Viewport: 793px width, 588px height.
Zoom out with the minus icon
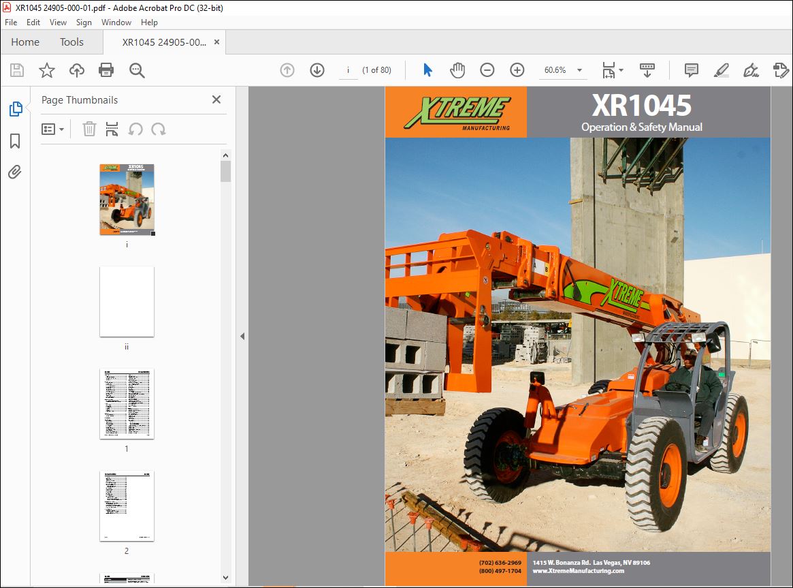[487, 70]
